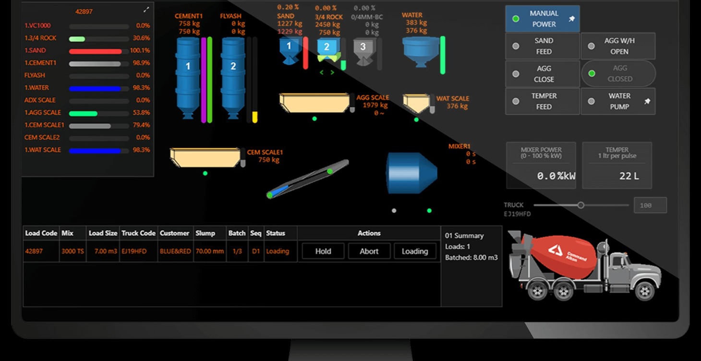
Task: Click the truck code EJ19HFD under TRUCK label
Action: [517, 214]
